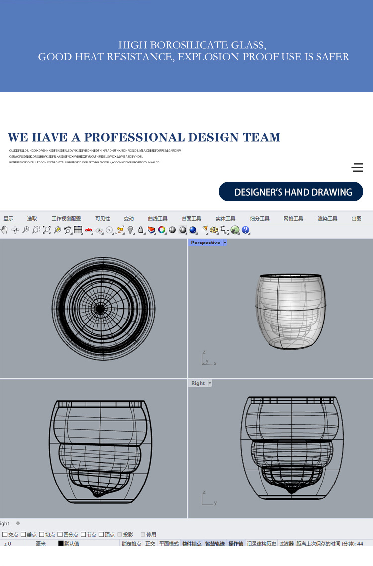Viewport: 373px width, 566px height.
Task: Toggle the 停用 disable checkbox
Action: (x=143, y=534)
